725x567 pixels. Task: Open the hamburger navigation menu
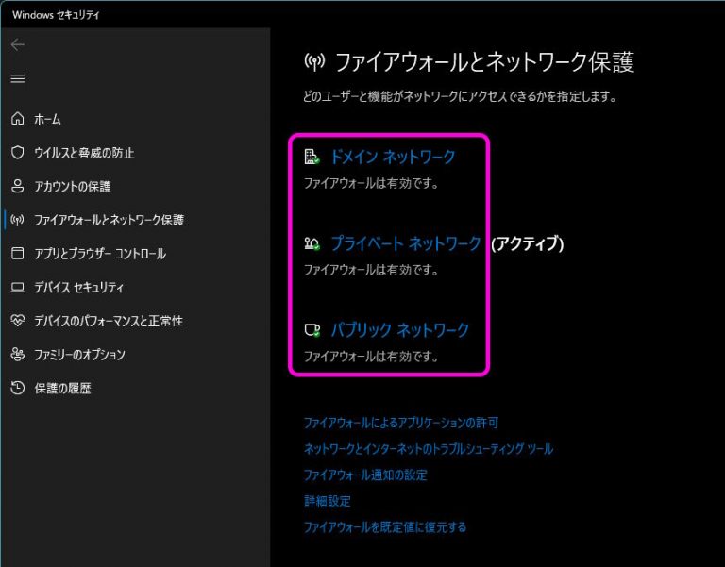pos(18,78)
